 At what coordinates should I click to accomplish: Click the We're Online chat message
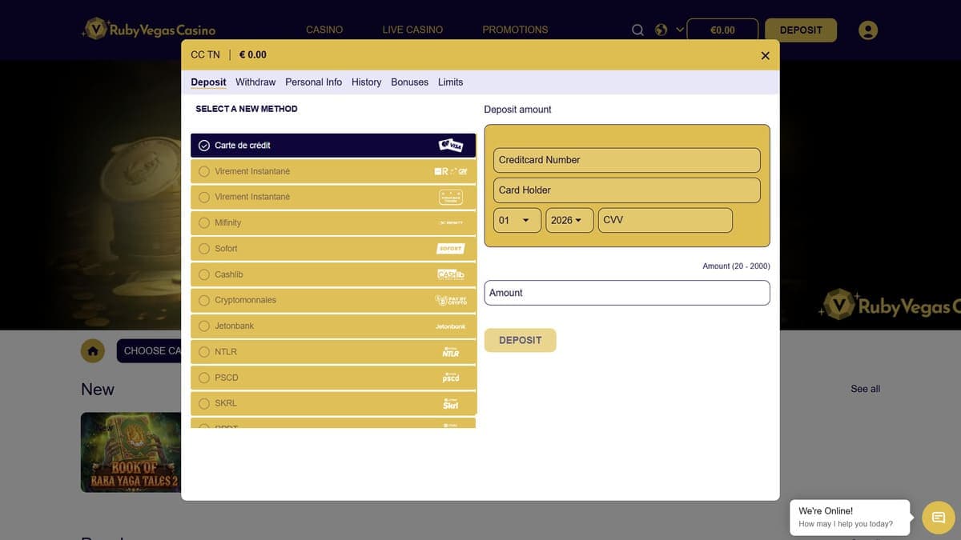point(850,517)
